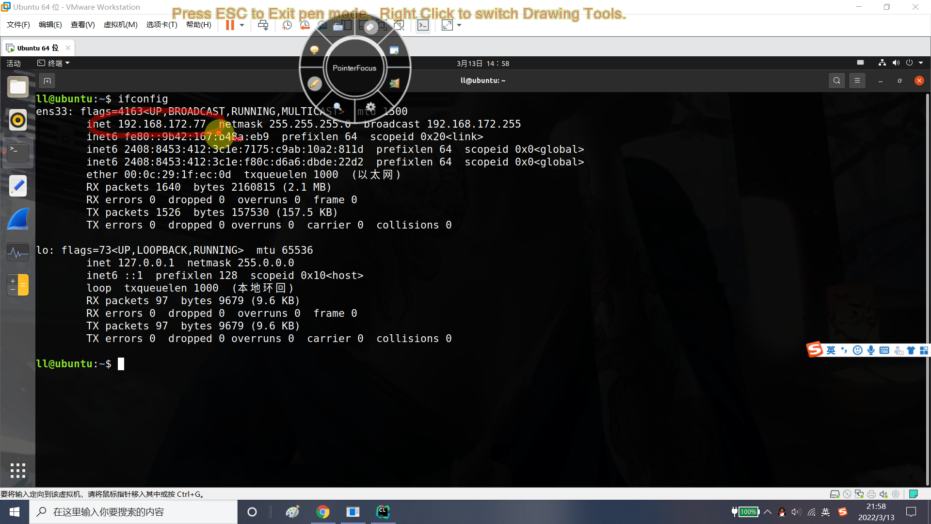Enter full screen mode in VMware toolbar

447,25
